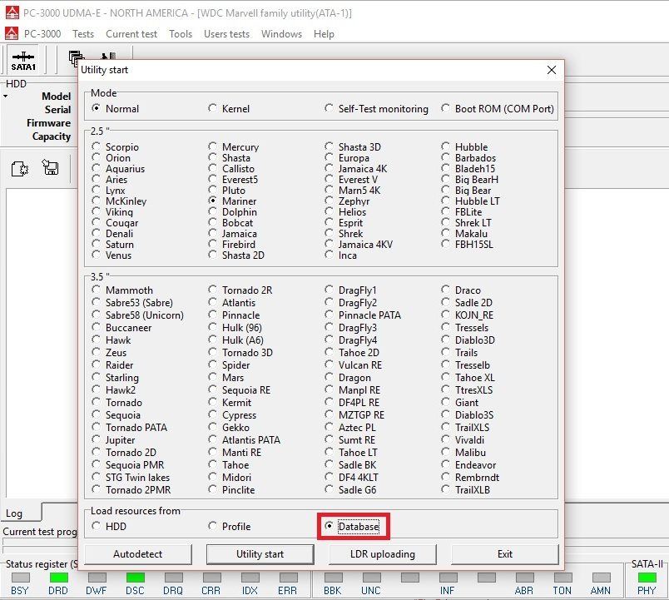This screenshot has height=600, width=669.
Task: Click the green DSC status indicator
Action: 136,578
